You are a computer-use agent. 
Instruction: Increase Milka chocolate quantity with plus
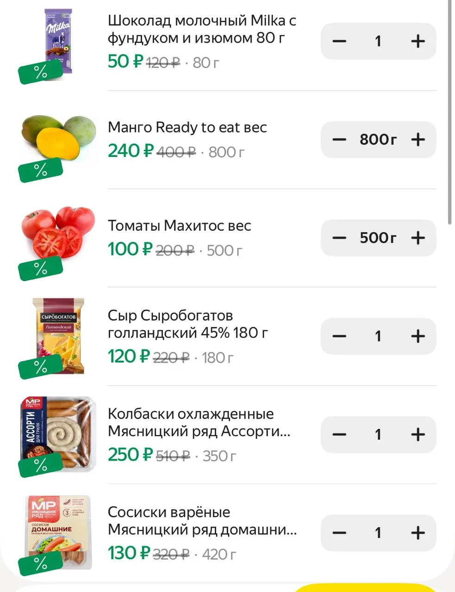(418, 41)
